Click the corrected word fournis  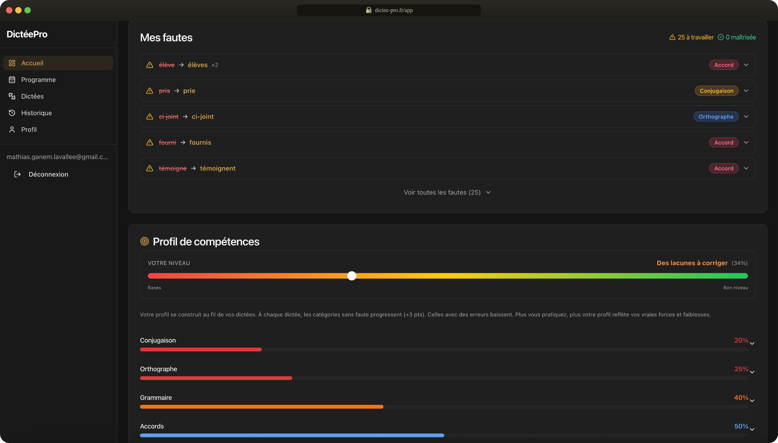200,142
